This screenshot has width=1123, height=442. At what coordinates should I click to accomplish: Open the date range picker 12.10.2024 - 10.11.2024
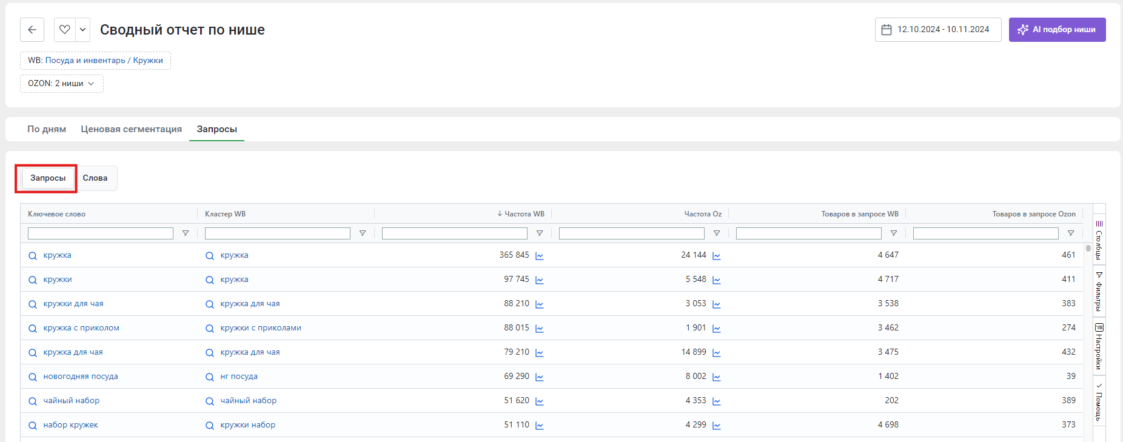pyautogui.click(x=938, y=30)
